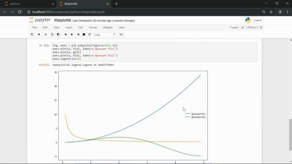
Task: Click the legend entry функция h(x)
Action: click(196, 117)
